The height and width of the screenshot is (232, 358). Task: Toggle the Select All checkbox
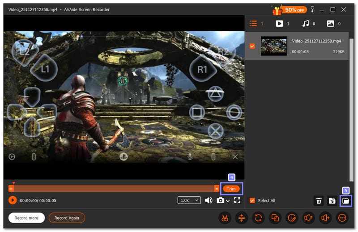pyautogui.click(x=252, y=201)
